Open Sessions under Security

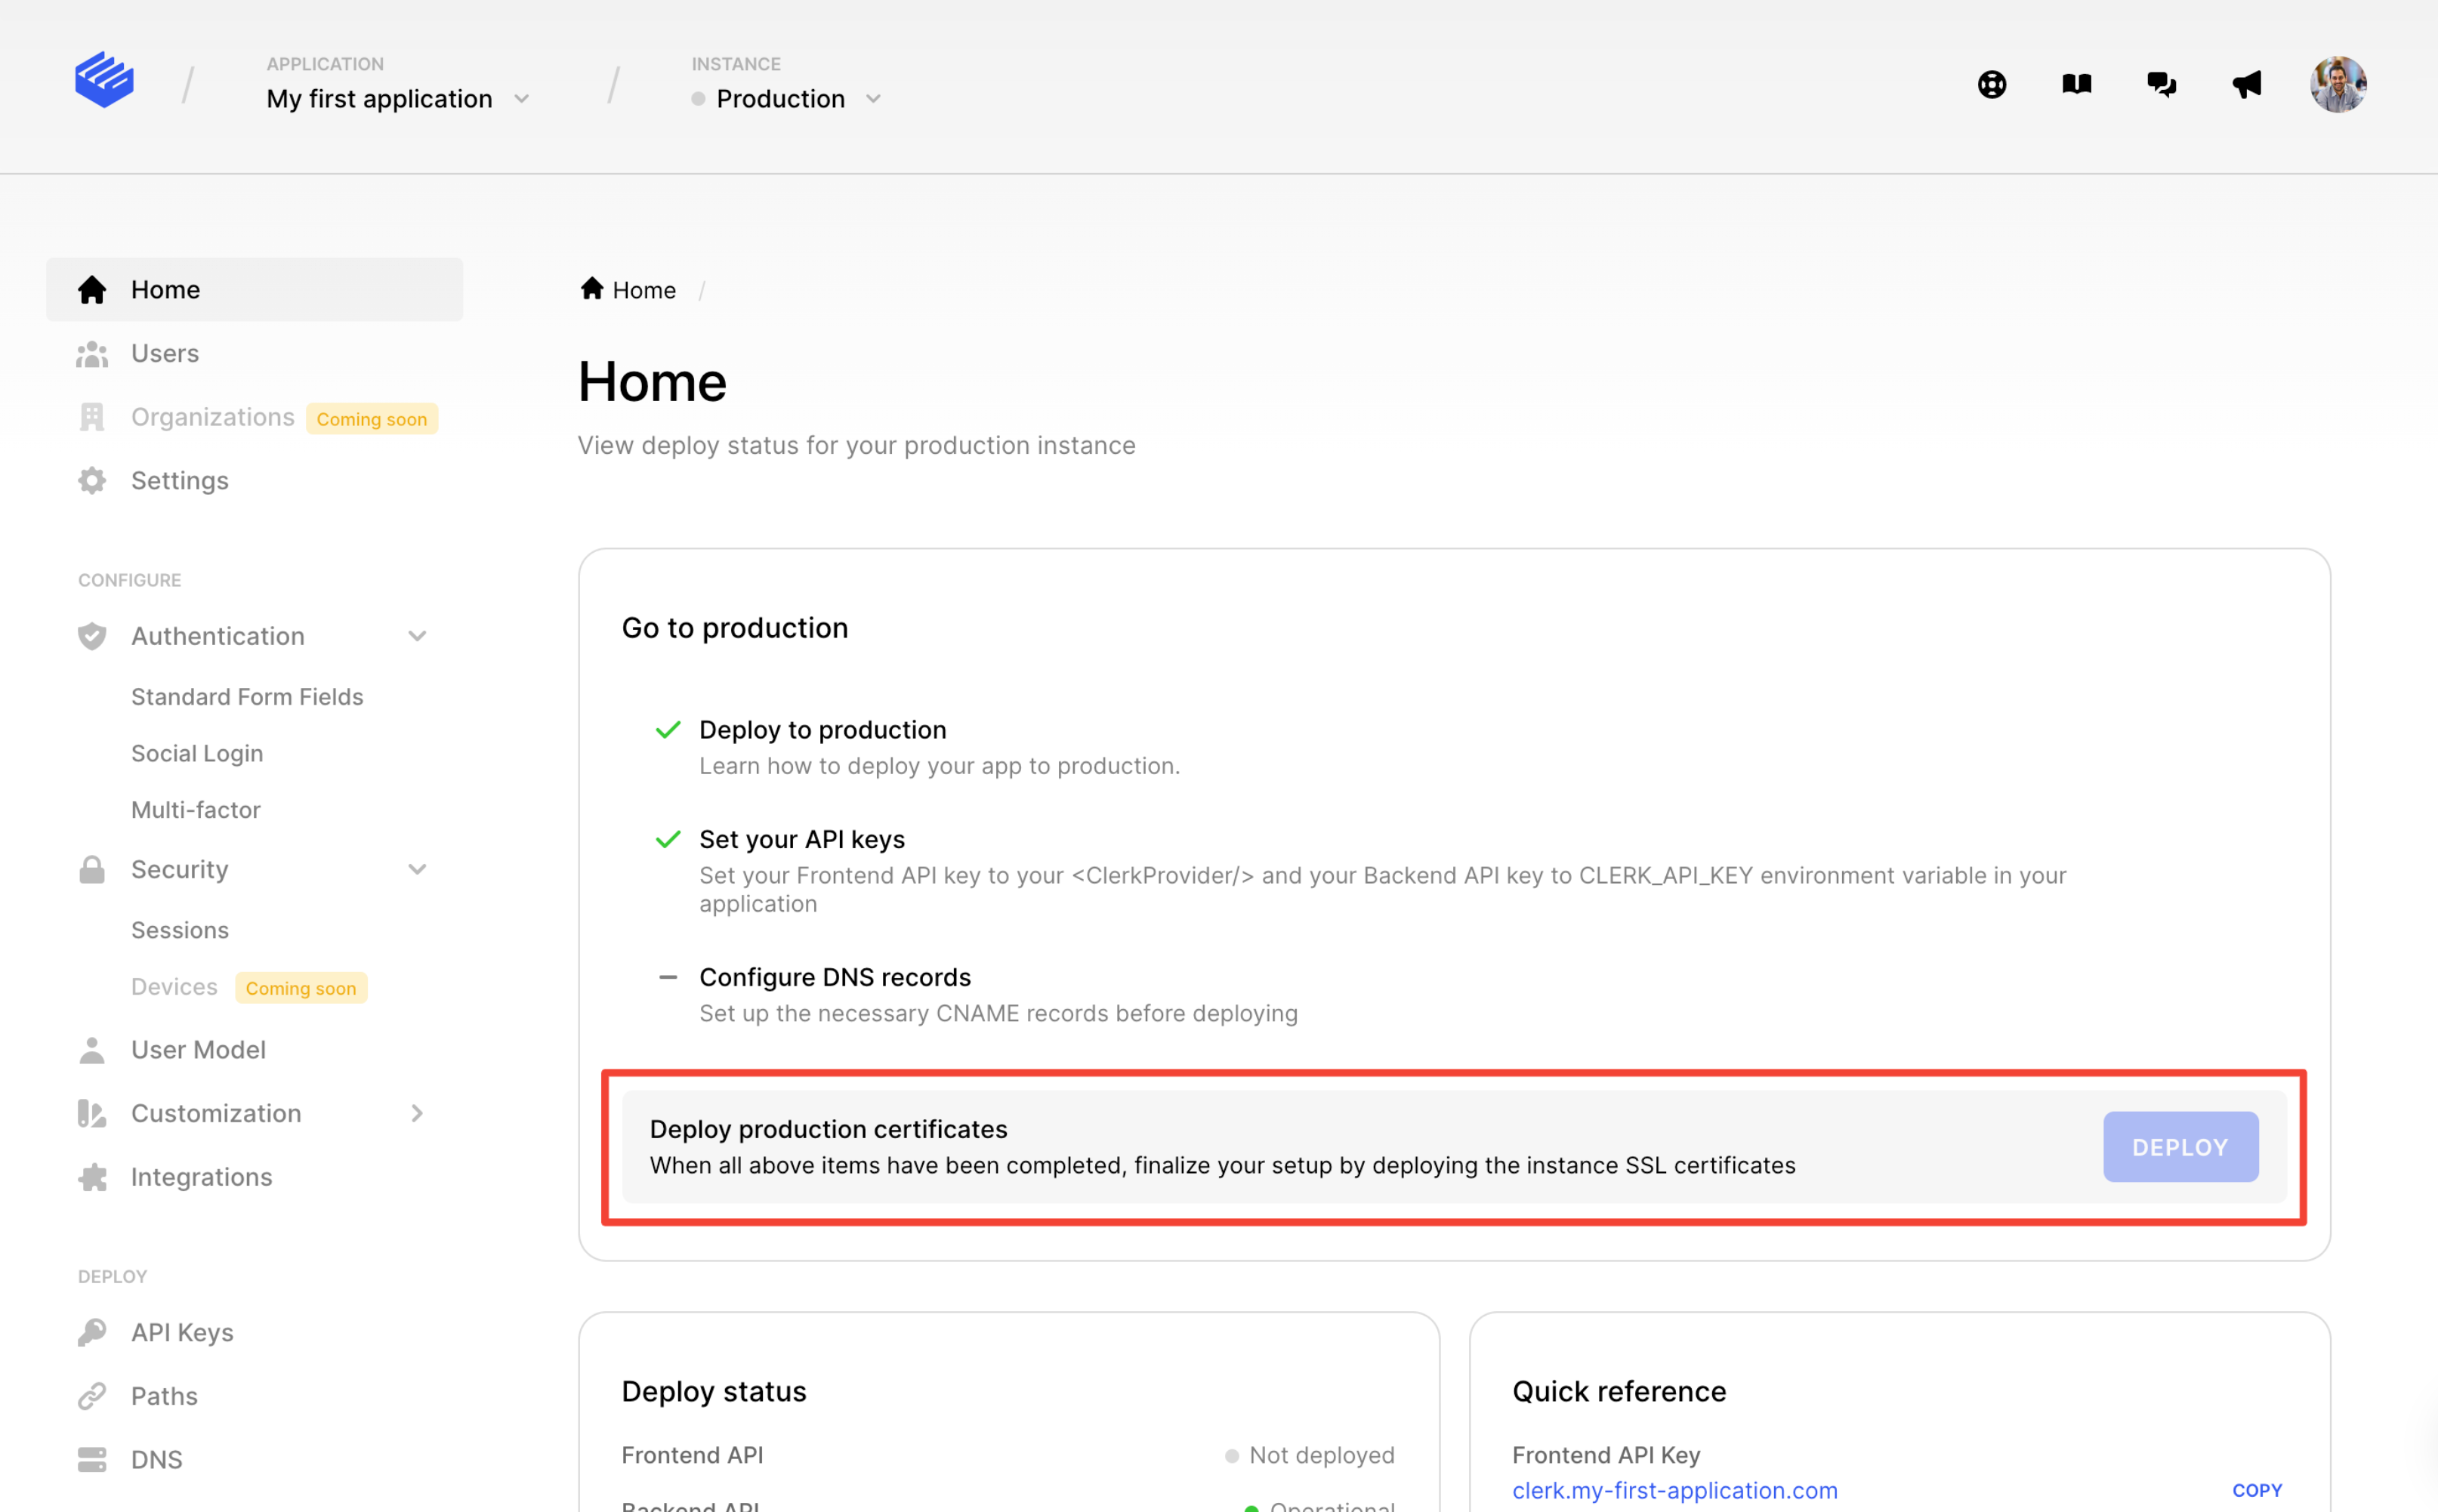180,930
